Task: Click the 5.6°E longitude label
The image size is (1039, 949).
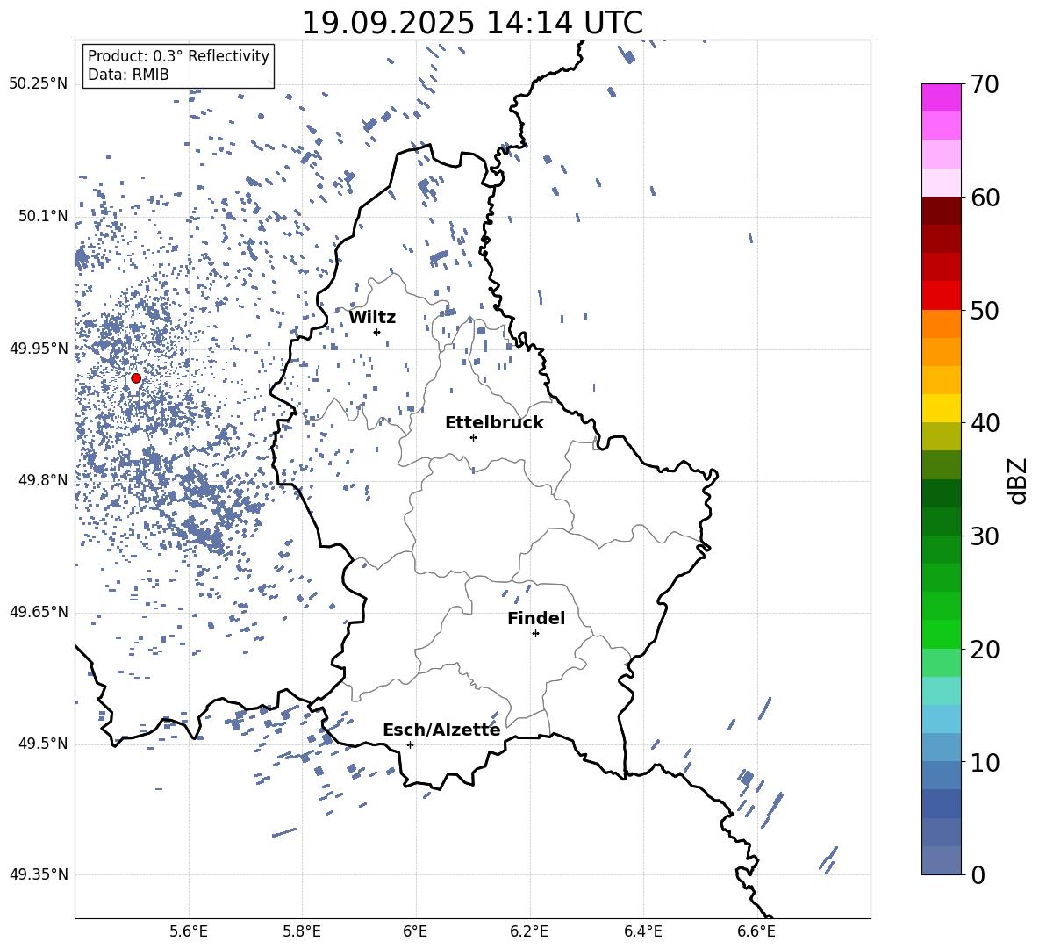Action: (189, 931)
